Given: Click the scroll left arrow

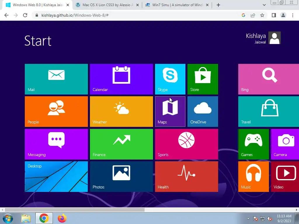Looking at the screenshot, I should [2, 210].
